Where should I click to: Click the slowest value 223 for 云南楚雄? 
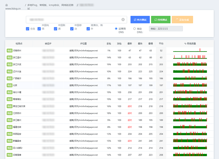coord(150,155)
